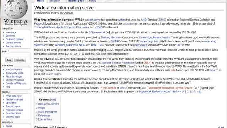Open the codebase link
The height and width of the screenshot is (128, 227).
pos(77,70)
